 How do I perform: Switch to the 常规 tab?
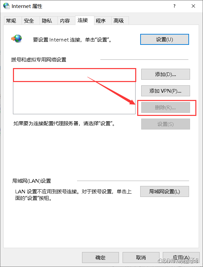(11, 21)
